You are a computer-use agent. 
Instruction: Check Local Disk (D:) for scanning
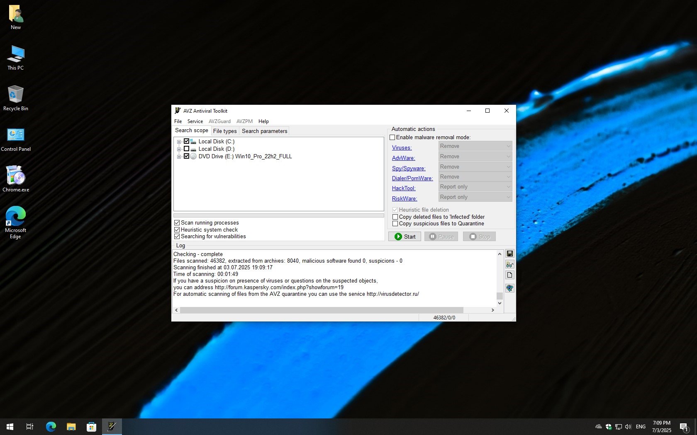[187, 149]
